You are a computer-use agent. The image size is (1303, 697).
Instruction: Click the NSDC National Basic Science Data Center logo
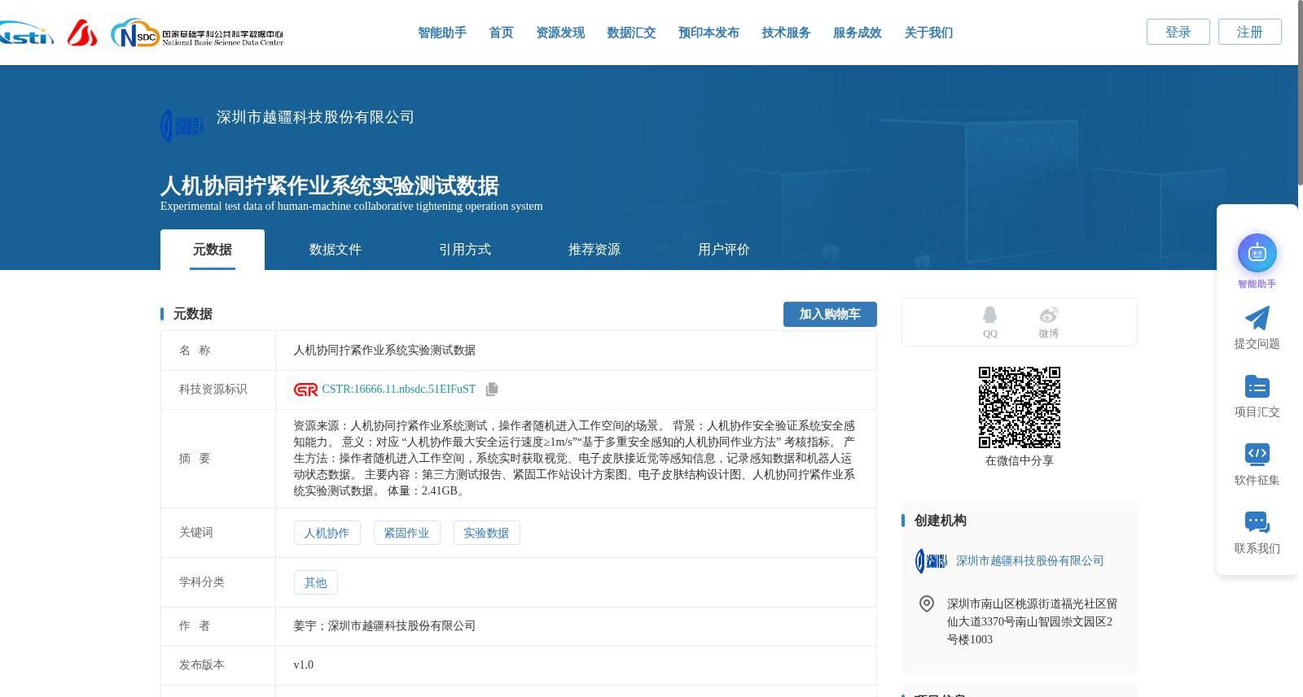(197, 33)
